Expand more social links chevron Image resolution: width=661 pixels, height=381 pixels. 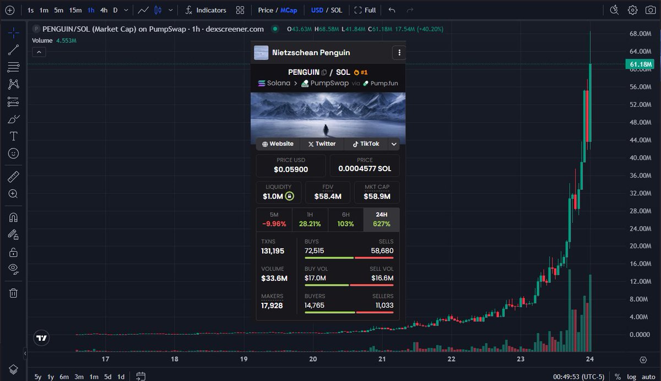pos(394,144)
